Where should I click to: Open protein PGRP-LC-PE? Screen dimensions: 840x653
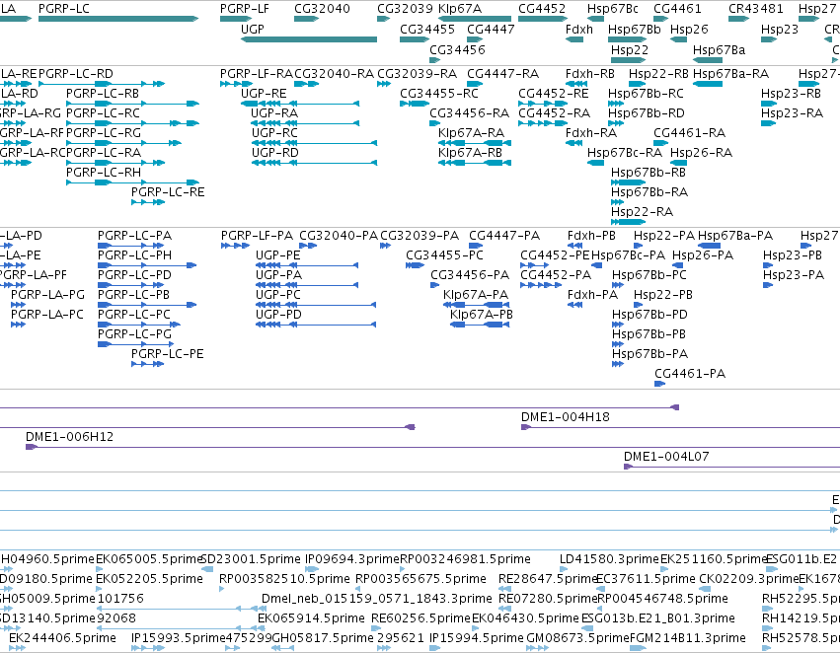(167, 354)
